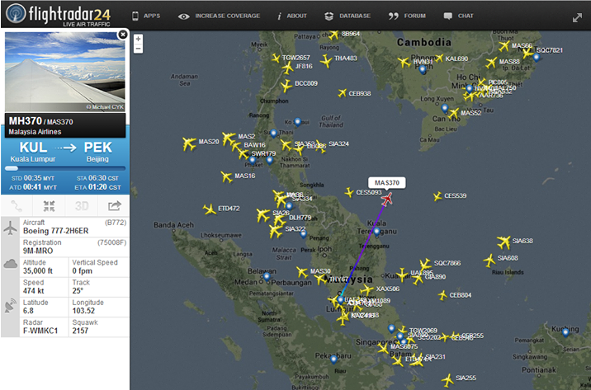Select the red MAS370 aircraft on map

point(387,198)
